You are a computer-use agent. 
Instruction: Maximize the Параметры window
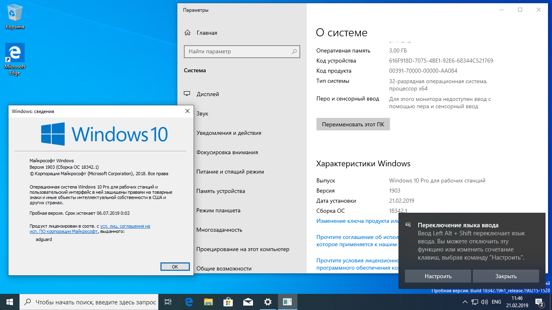pyautogui.click(x=520, y=10)
